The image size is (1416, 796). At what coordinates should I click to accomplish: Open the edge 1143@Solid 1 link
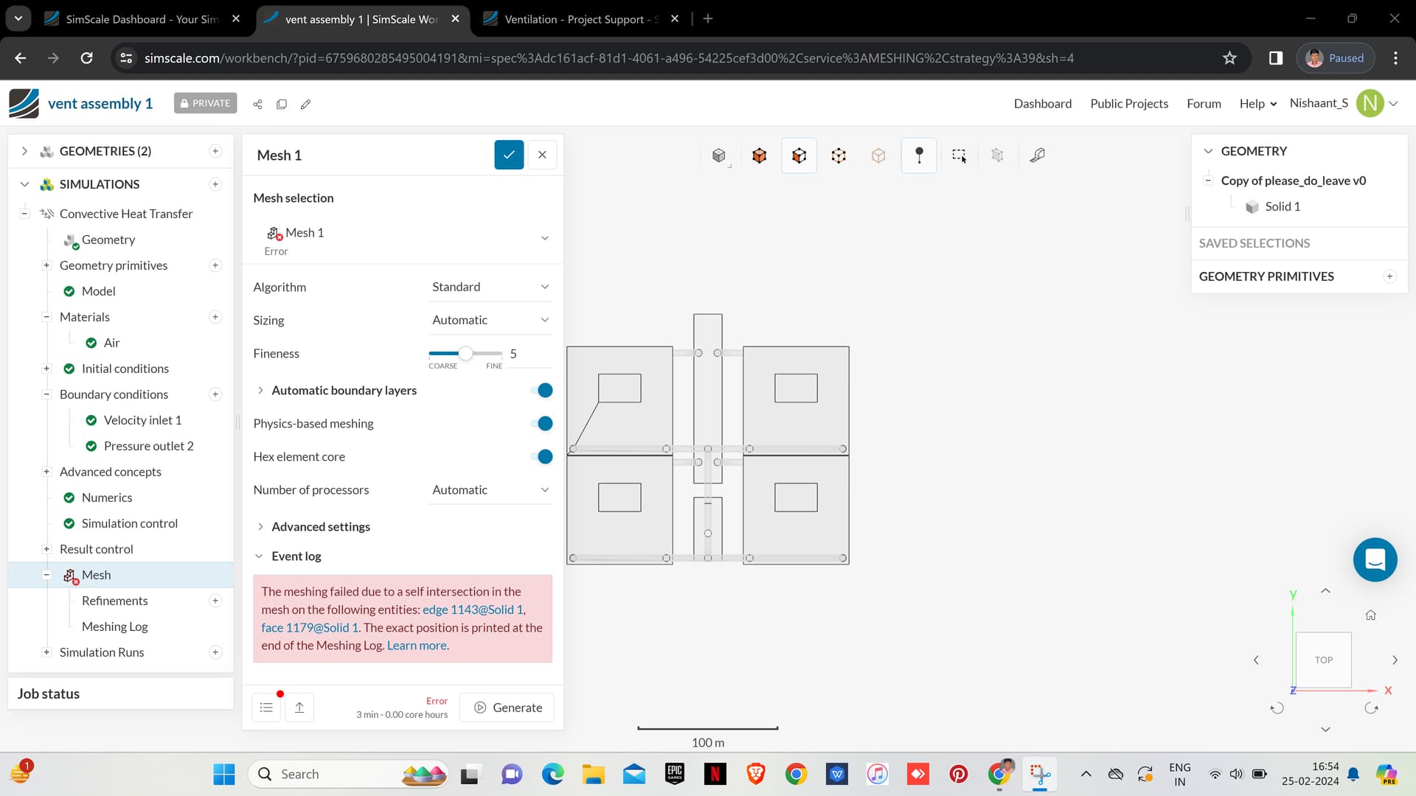pos(472,610)
